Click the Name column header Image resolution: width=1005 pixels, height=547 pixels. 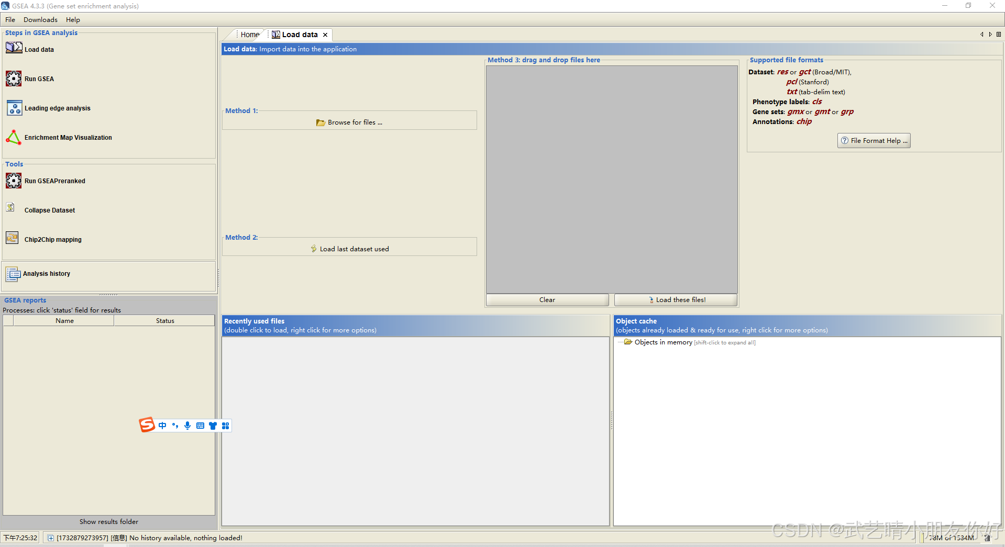(x=64, y=321)
